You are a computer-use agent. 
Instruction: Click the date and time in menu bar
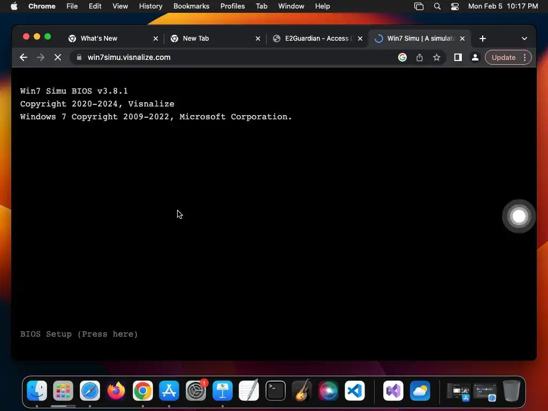(x=503, y=6)
